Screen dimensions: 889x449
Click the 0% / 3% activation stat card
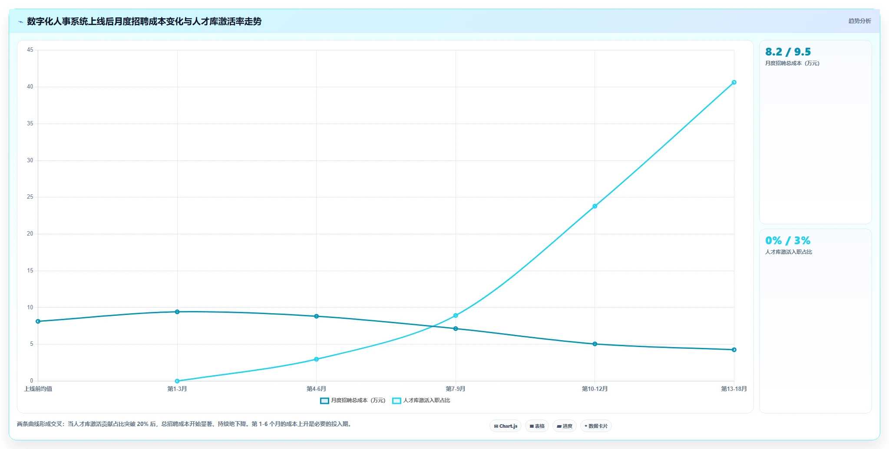(815, 321)
